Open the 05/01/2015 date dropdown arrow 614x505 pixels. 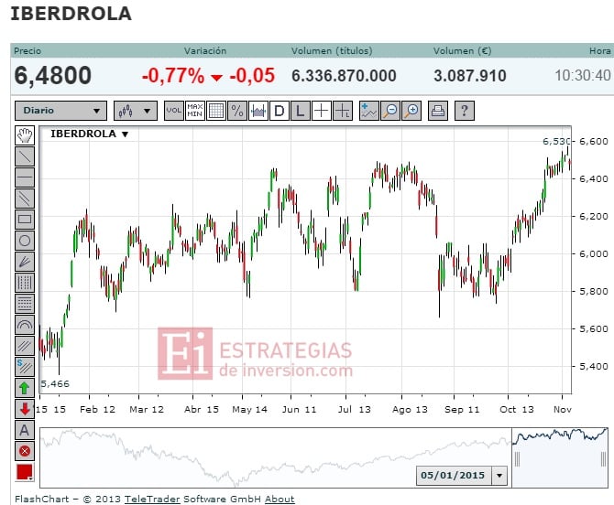499,476
